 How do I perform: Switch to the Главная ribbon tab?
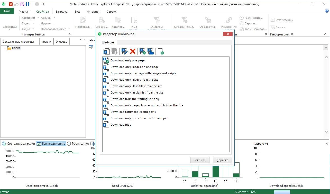pyautogui.click(x=24, y=12)
